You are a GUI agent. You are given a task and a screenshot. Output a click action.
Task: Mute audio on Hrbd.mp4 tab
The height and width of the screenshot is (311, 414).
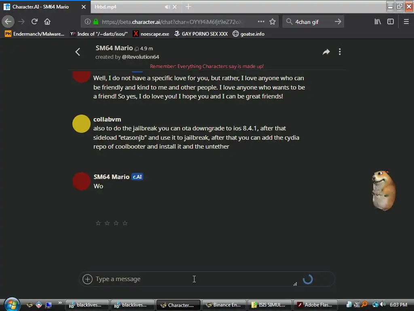(167, 7)
